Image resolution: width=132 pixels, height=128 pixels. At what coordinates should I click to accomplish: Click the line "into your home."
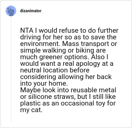coord(44,83)
